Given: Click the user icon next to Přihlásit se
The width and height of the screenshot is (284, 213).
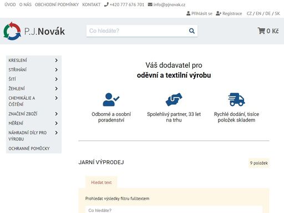Looking at the screenshot, I should [188, 13].
